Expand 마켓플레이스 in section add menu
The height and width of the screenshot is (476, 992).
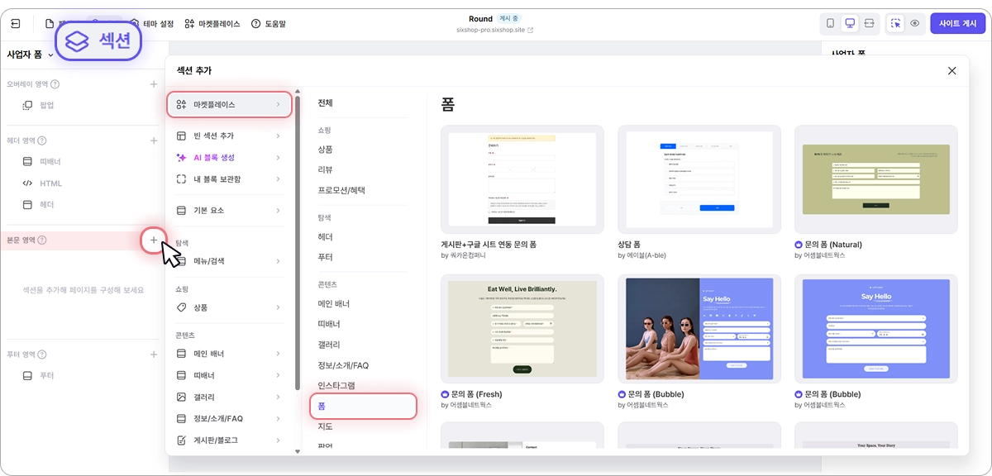(x=229, y=105)
